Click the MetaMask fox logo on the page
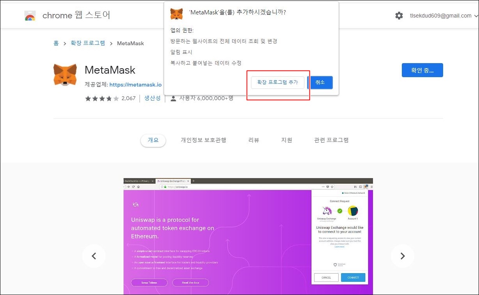 [x=65, y=75]
